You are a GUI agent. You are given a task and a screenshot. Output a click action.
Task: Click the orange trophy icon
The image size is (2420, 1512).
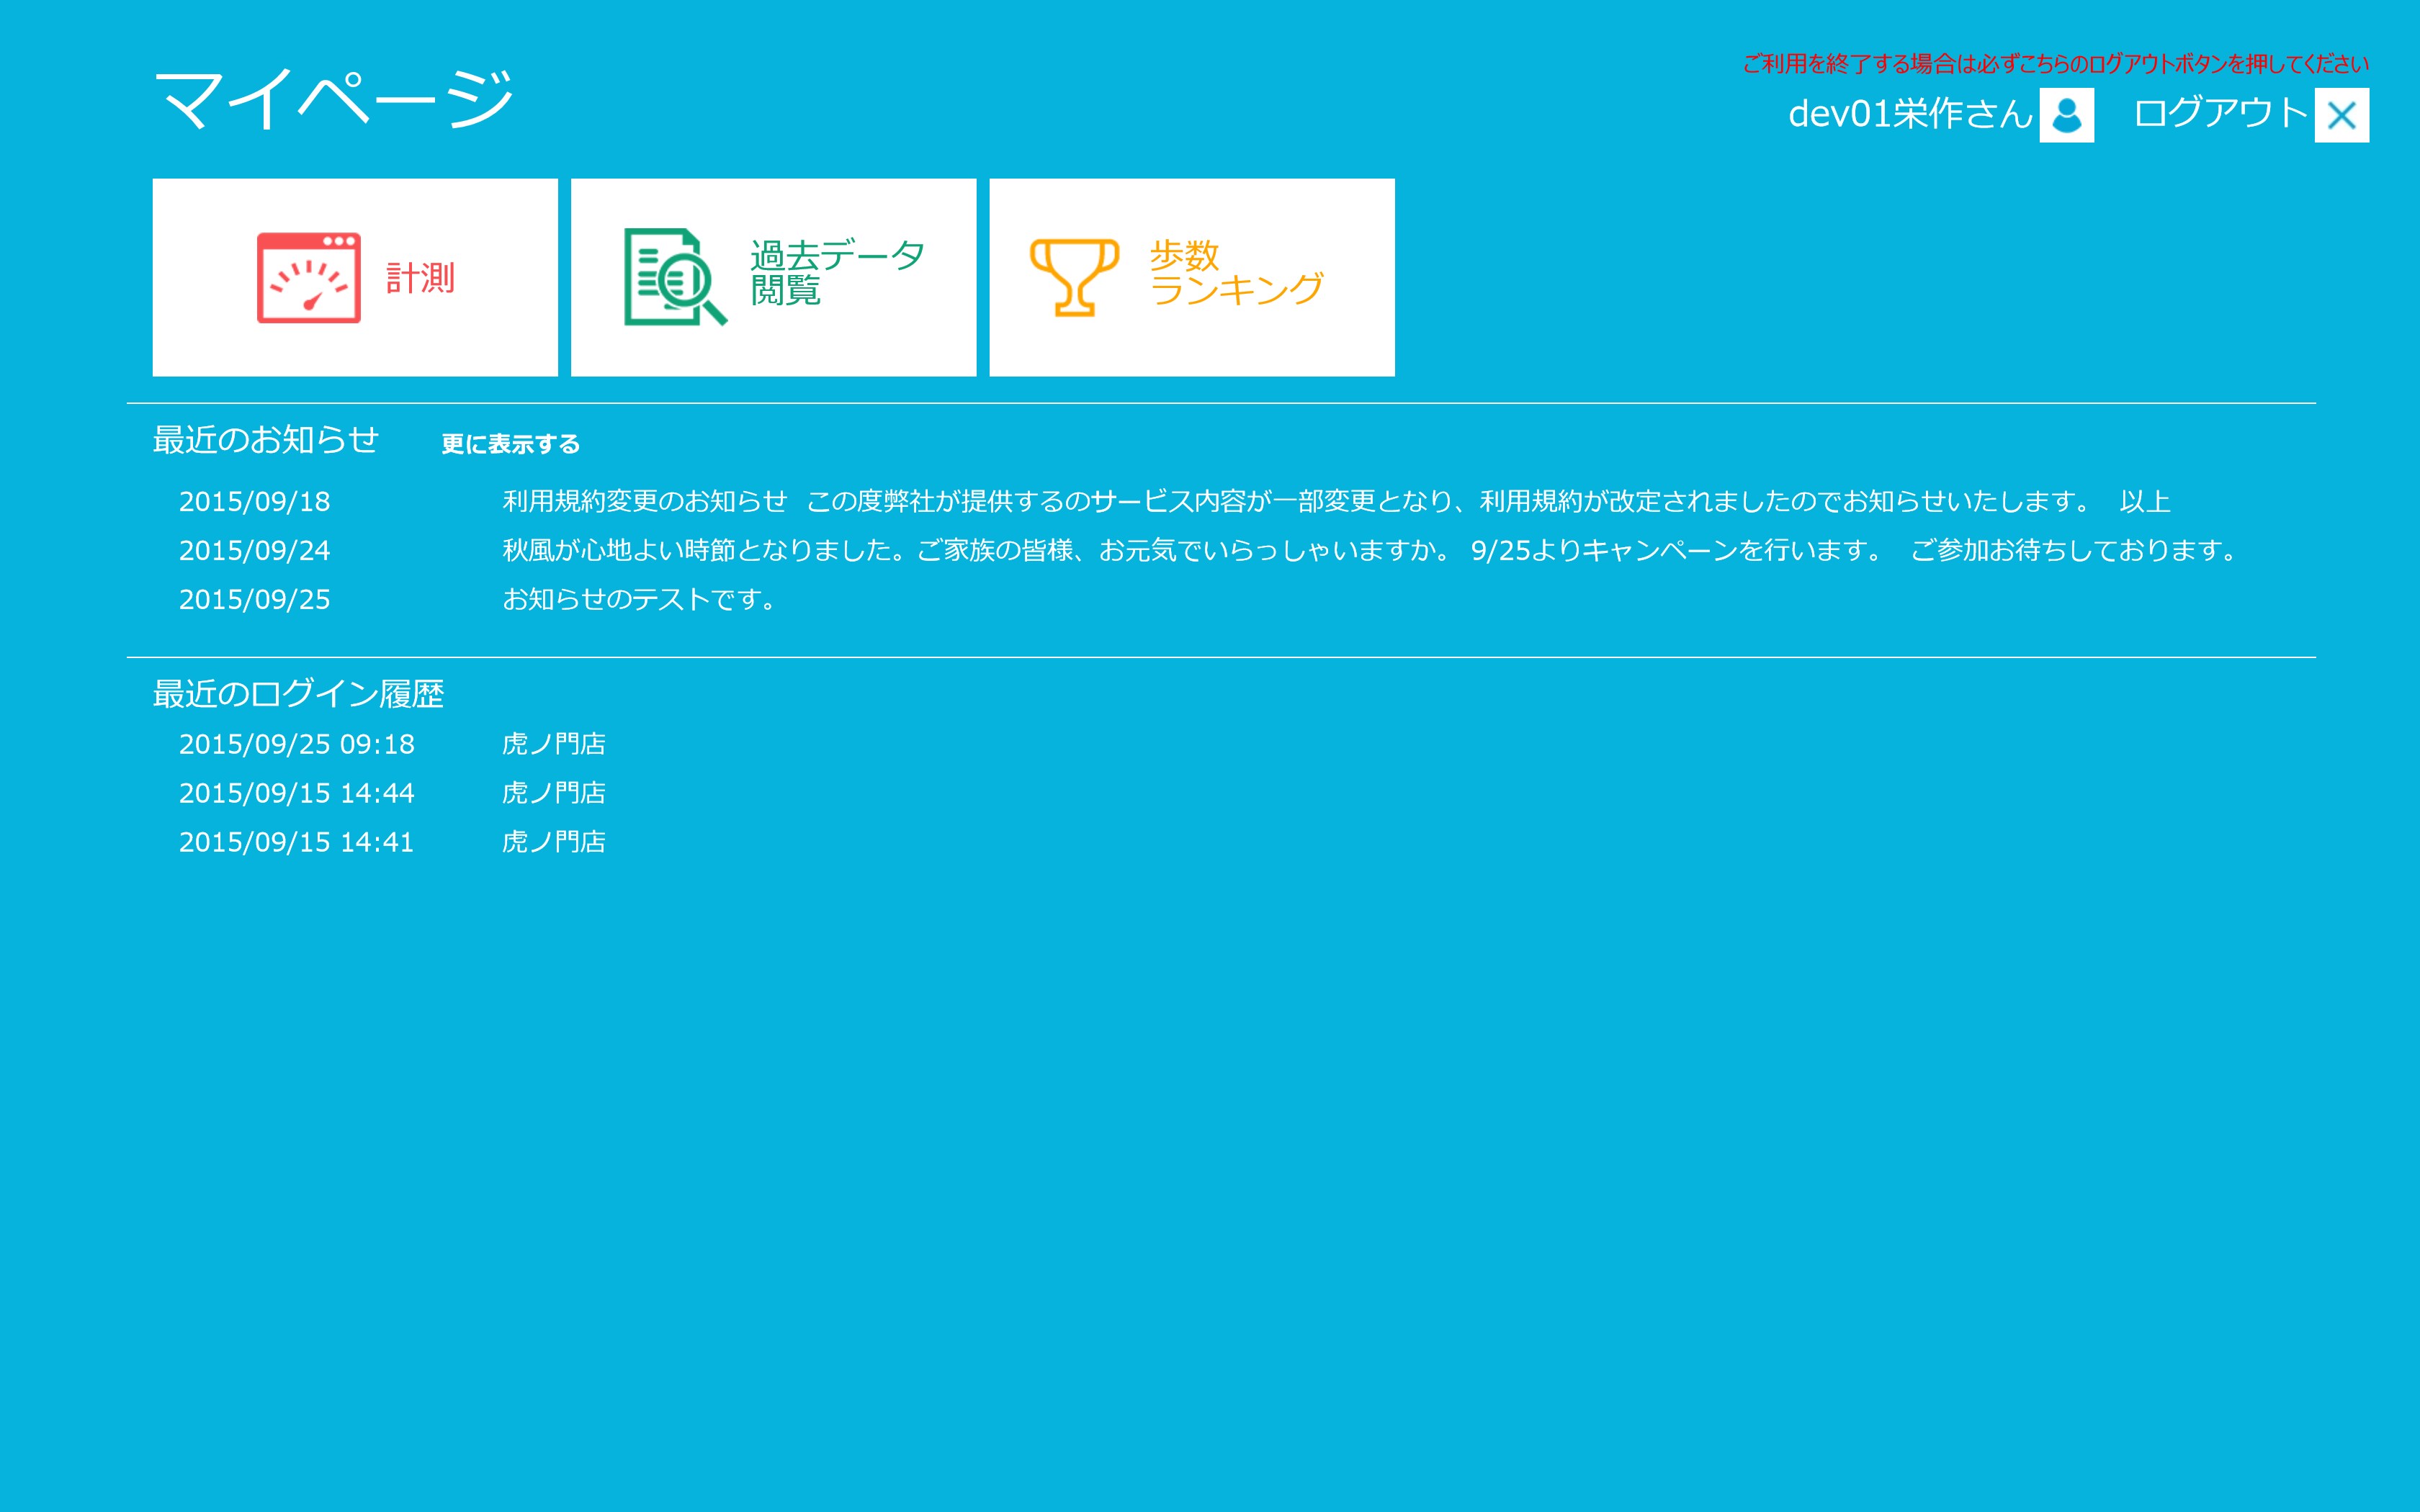1074,277
